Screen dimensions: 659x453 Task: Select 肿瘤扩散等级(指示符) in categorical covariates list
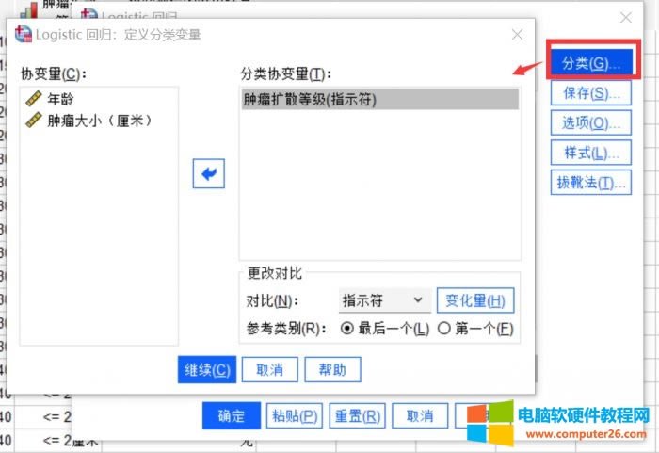(380, 99)
